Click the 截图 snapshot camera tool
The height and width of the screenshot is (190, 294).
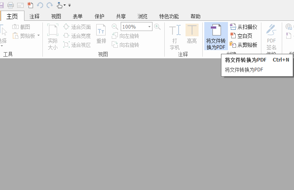pyautogui.click(x=21, y=27)
